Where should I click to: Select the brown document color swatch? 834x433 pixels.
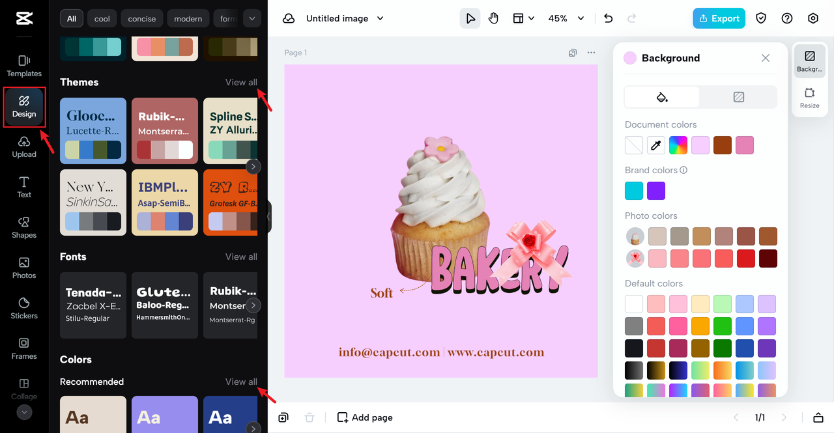point(723,145)
